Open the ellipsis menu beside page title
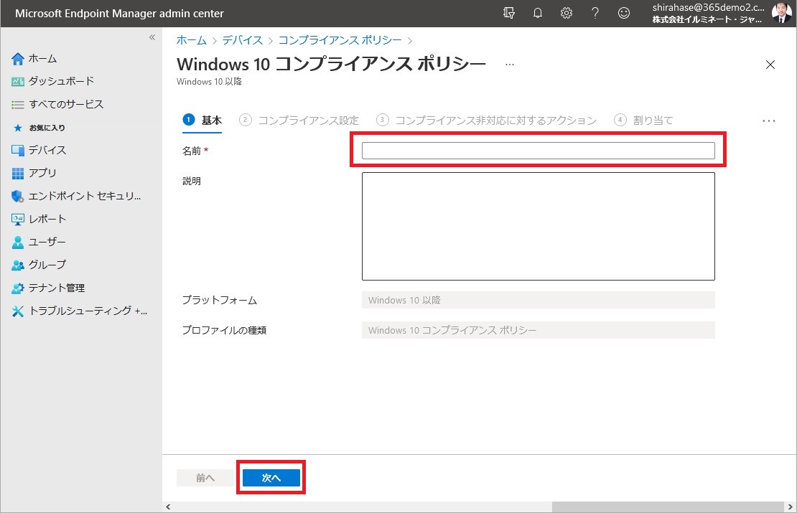The image size is (797, 513). pos(510,65)
